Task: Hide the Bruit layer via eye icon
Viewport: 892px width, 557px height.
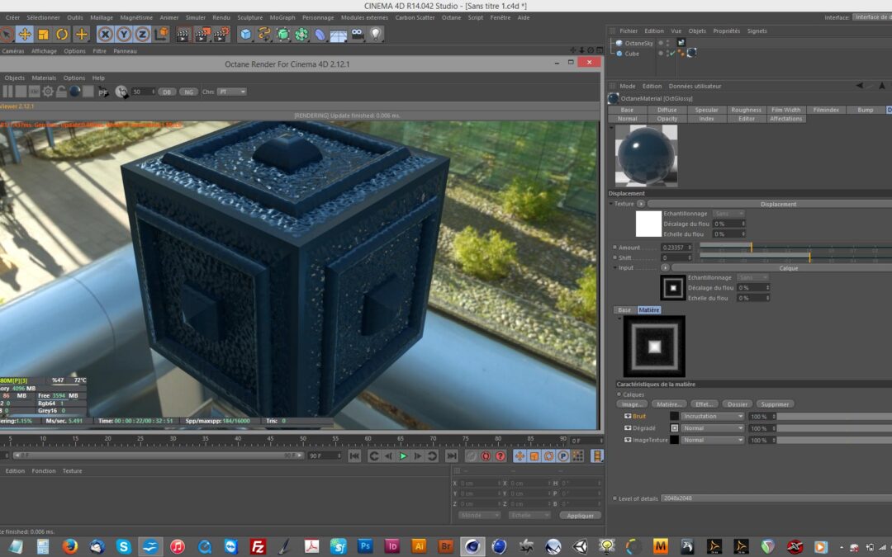Action: click(x=627, y=417)
